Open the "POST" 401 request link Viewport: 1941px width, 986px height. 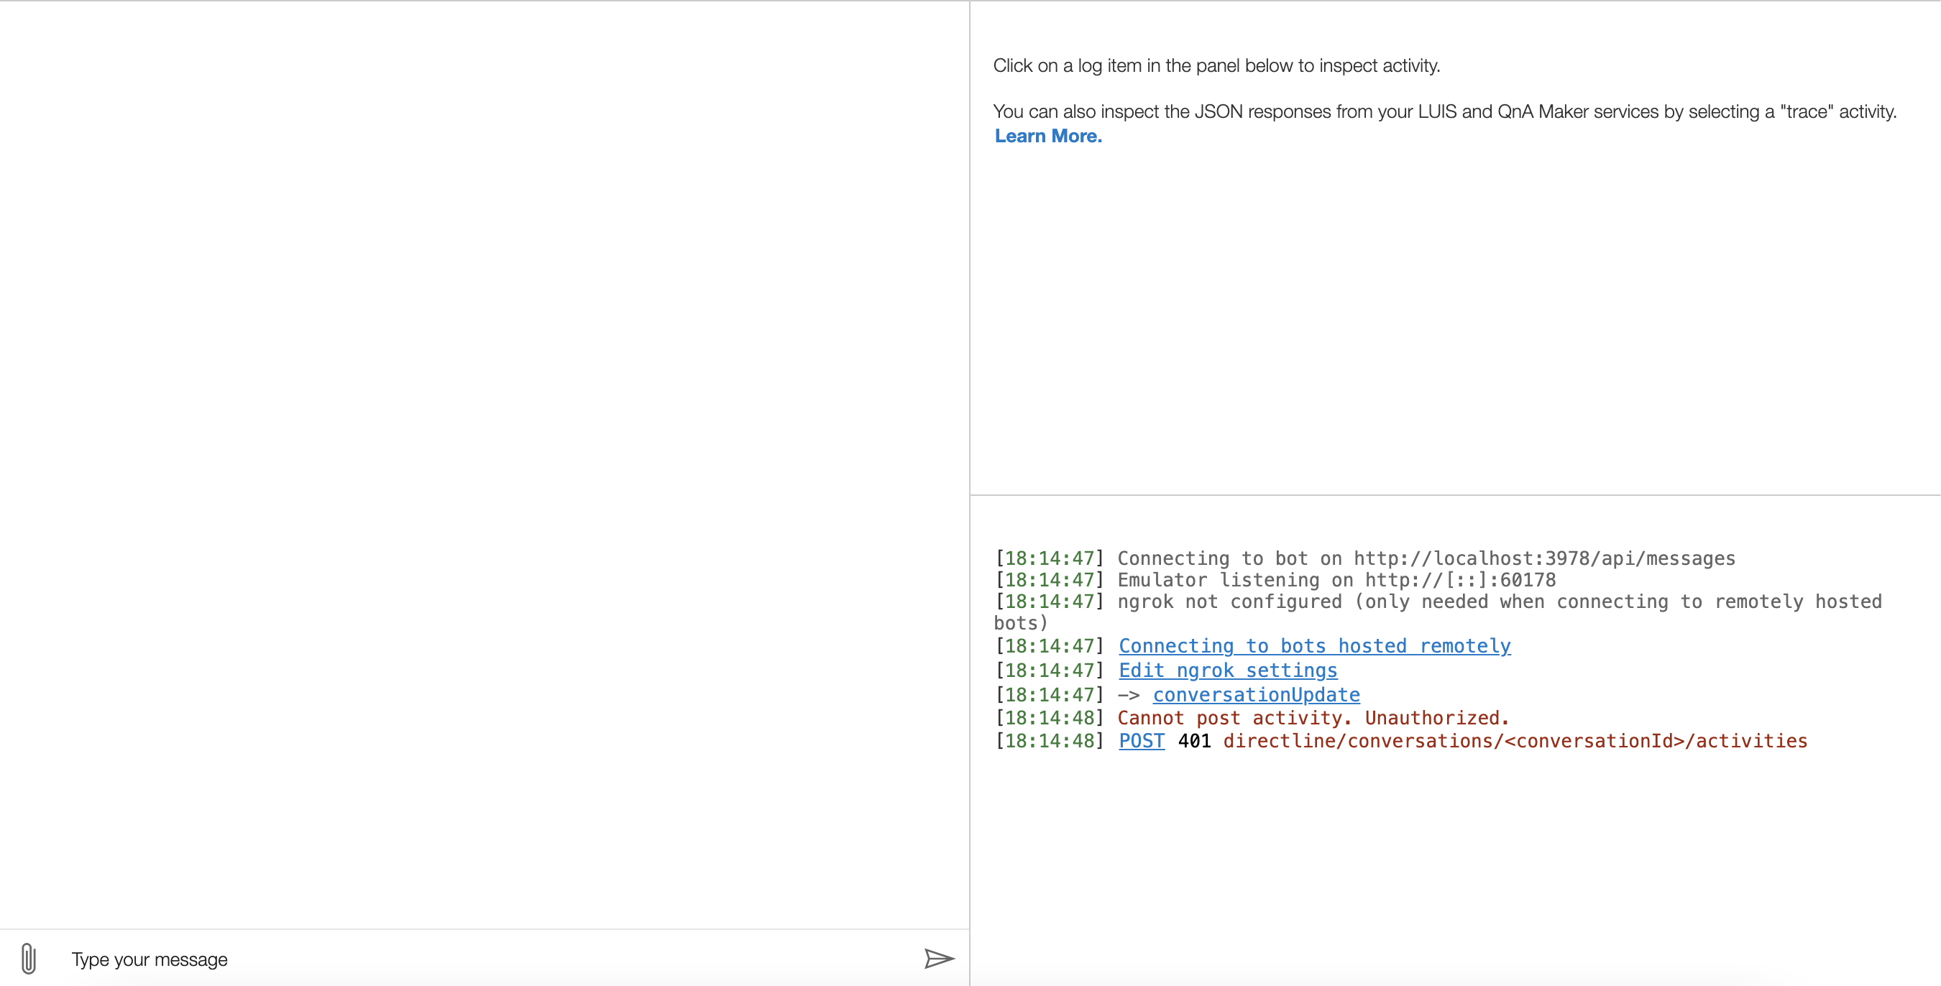point(1140,741)
